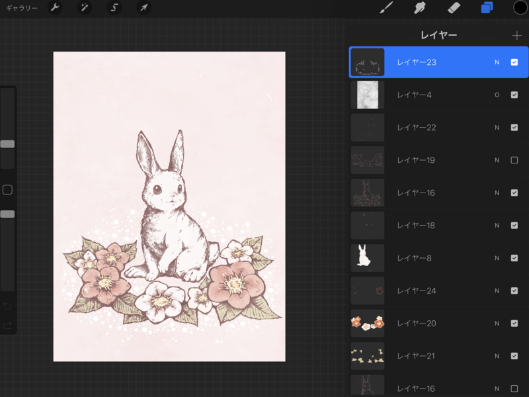
Task: Open blend mode N for レイヤー8
Action: (x=497, y=258)
